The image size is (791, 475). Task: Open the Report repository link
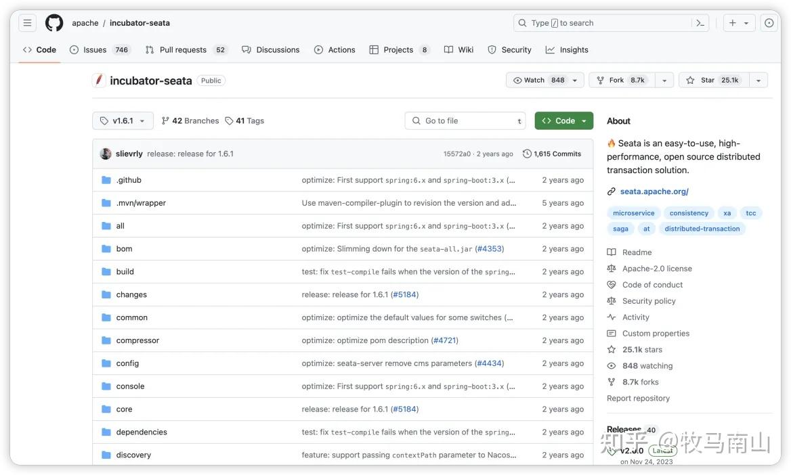(x=638, y=398)
